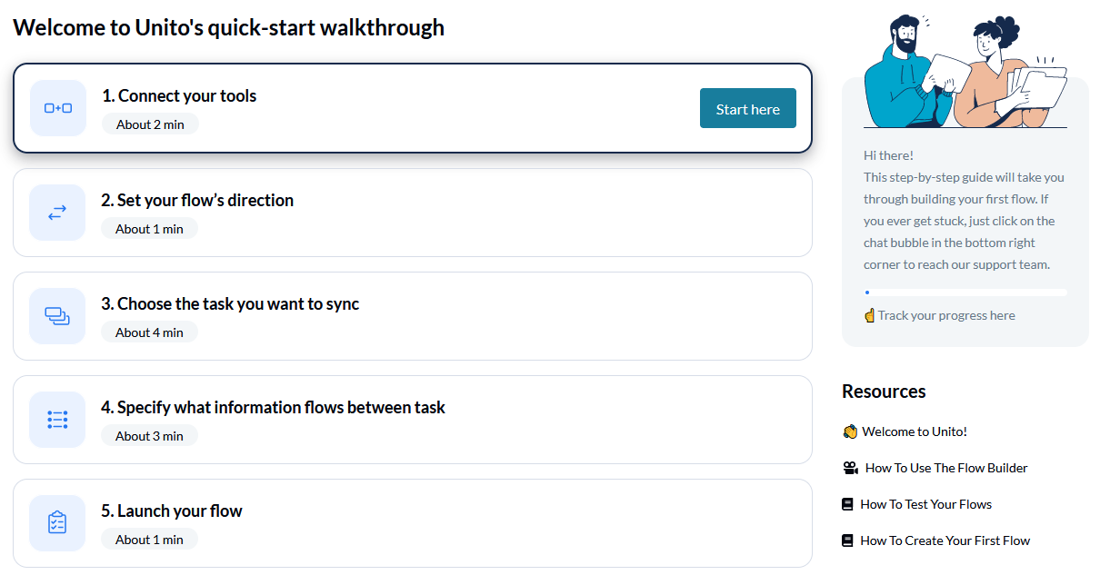The width and height of the screenshot is (1100, 575).
Task: Click the walkthrough progress bar
Action: tap(965, 292)
